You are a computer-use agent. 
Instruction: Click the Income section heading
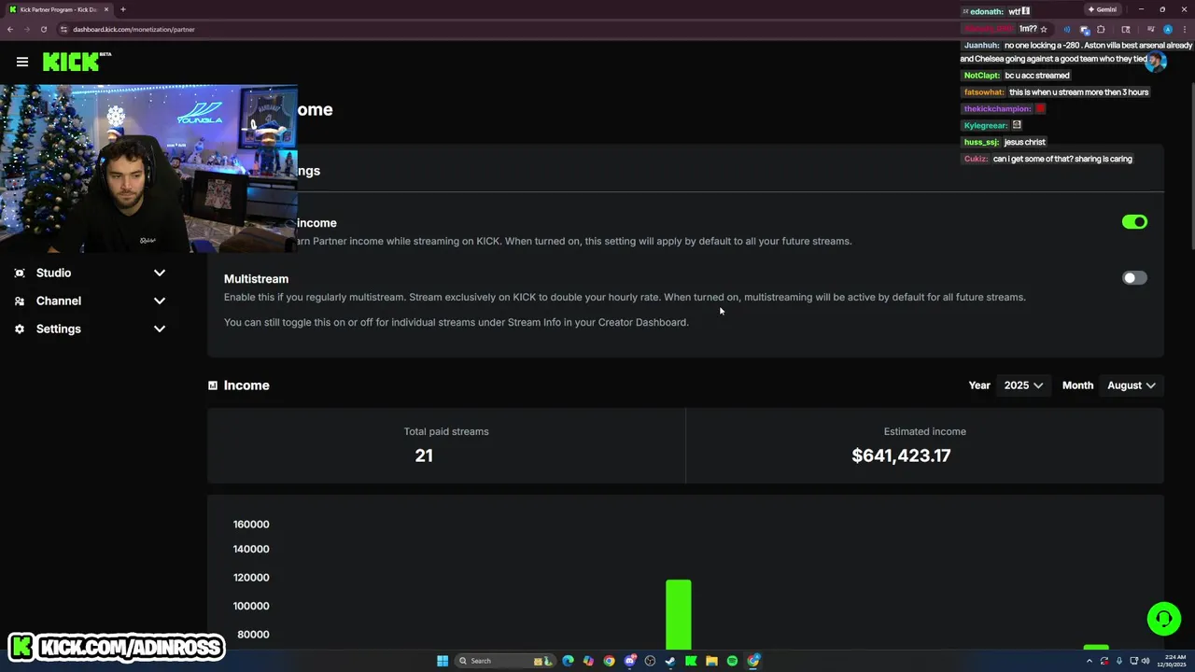(246, 385)
